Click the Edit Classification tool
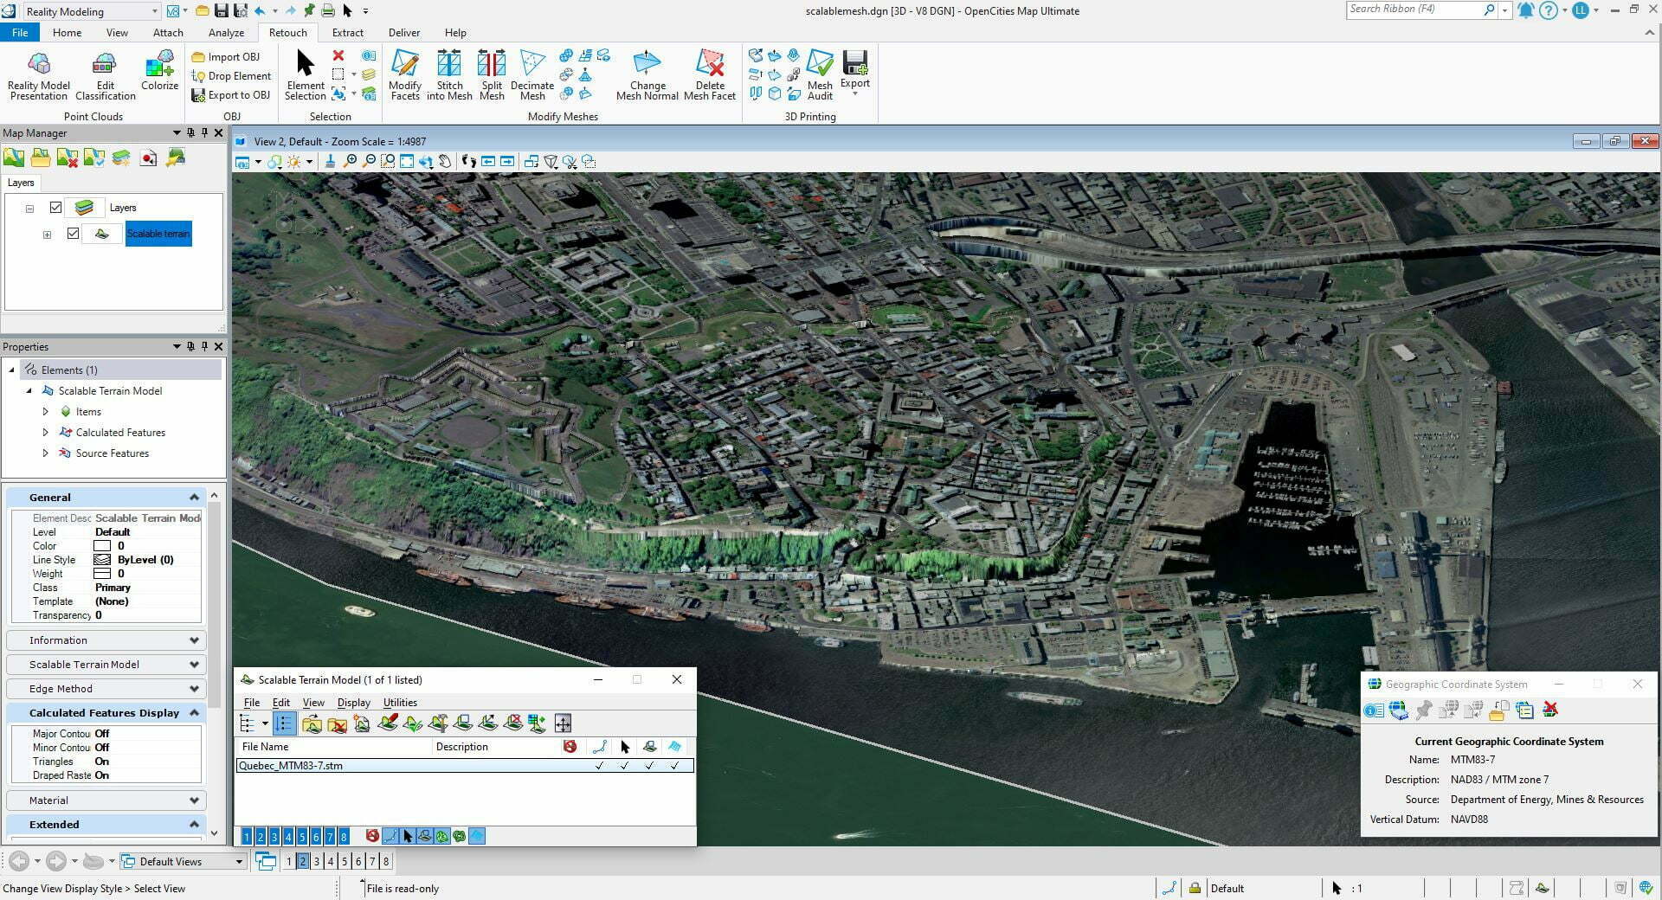 104,74
